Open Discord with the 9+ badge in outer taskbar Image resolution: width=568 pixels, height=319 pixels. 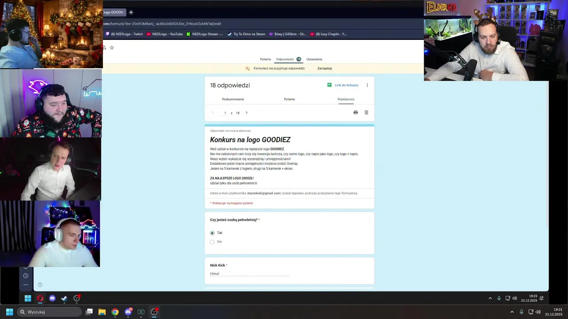(128, 312)
